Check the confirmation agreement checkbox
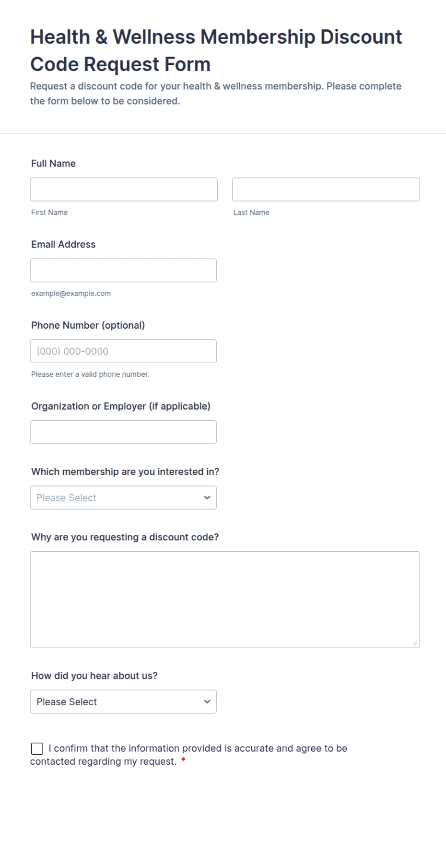This screenshot has height=866, width=446. [37, 748]
